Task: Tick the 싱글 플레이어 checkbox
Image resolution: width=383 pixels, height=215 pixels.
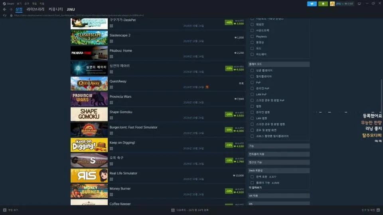Action: 252,70
